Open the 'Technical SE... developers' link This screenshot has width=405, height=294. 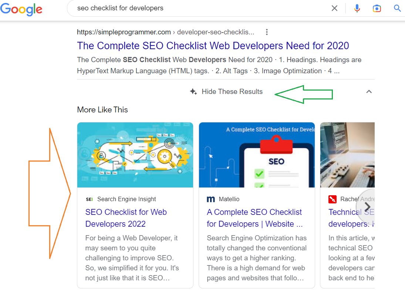coord(351,218)
